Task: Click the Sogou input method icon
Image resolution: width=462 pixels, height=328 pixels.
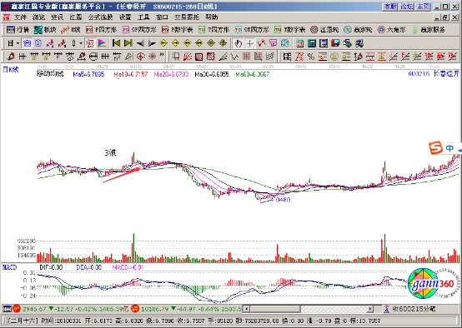Action: [436, 147]
